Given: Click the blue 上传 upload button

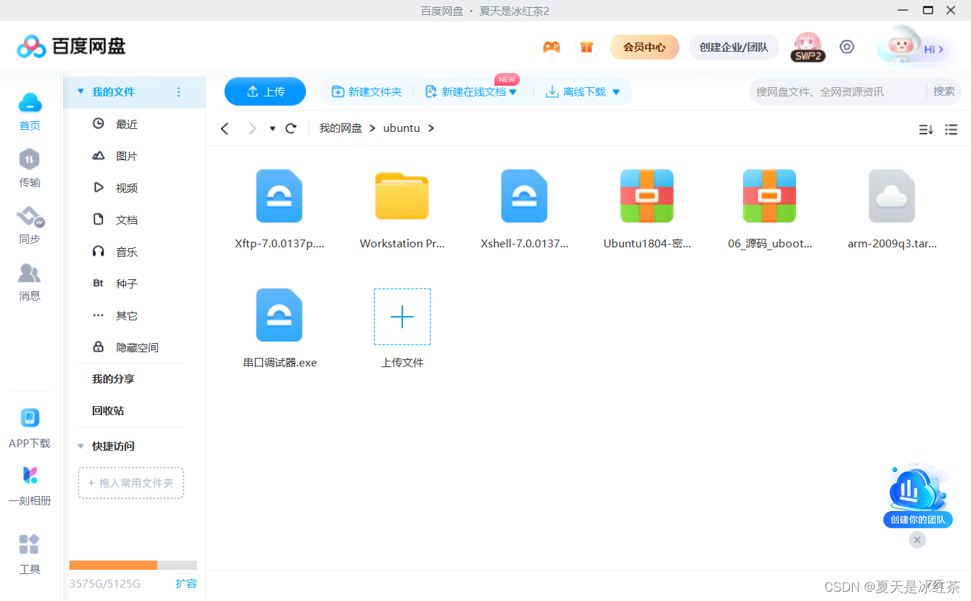Looking at the screenshot, I should [265, 91].
